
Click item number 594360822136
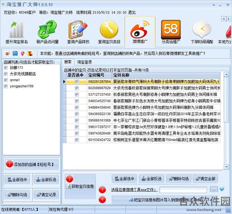click(x=99, y=114)
